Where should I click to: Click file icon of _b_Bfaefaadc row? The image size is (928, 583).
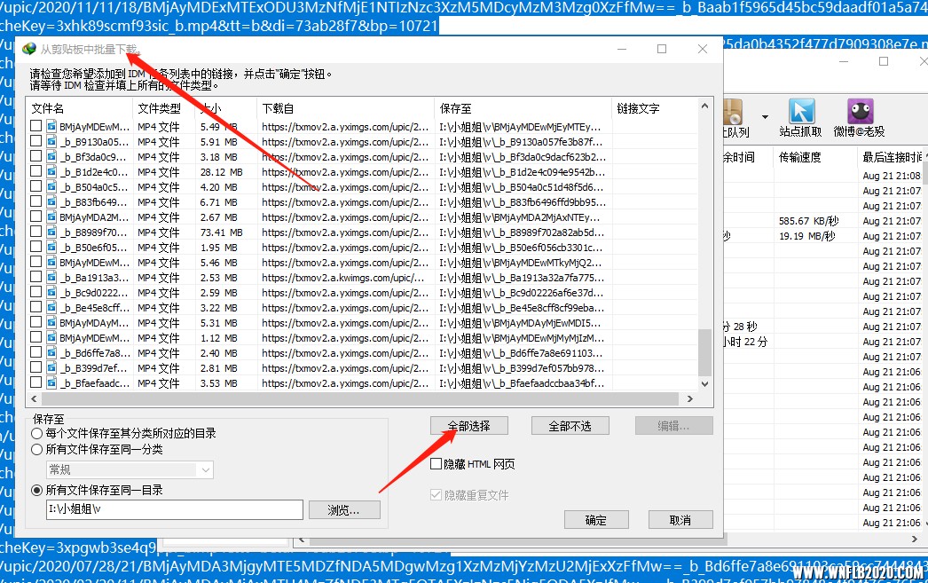(51, 383)
